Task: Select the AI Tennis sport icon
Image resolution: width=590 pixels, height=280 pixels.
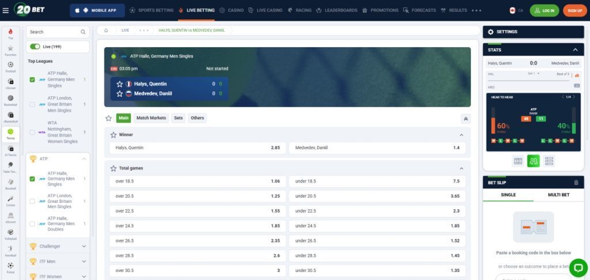Action: [x=10, y=148]
